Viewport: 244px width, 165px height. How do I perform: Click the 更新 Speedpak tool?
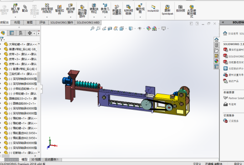168,10
